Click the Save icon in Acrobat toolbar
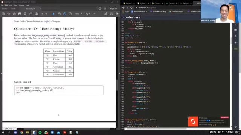Screen dimensions: 241x135 3,14
